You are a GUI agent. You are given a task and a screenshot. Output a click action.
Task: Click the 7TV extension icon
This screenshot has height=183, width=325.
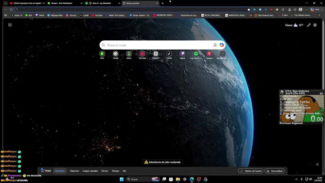[254, 10]
